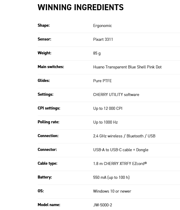Click 1.8 m CHERRY XTRFY EZcord value

[120, 163]
